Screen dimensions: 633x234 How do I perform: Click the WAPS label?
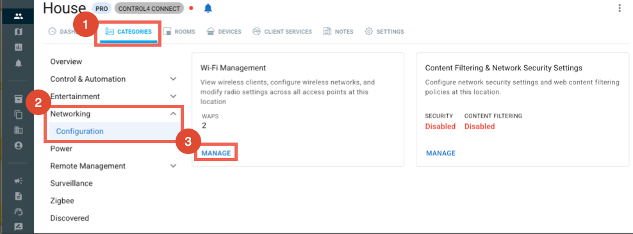pyautogui.click(x=210, y=116)
